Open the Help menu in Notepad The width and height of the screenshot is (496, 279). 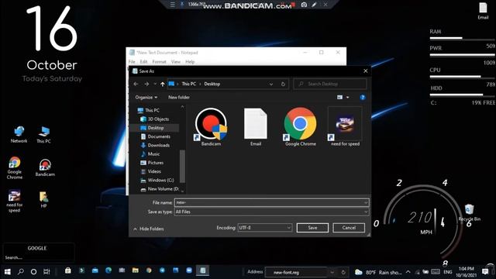point(190,62)
